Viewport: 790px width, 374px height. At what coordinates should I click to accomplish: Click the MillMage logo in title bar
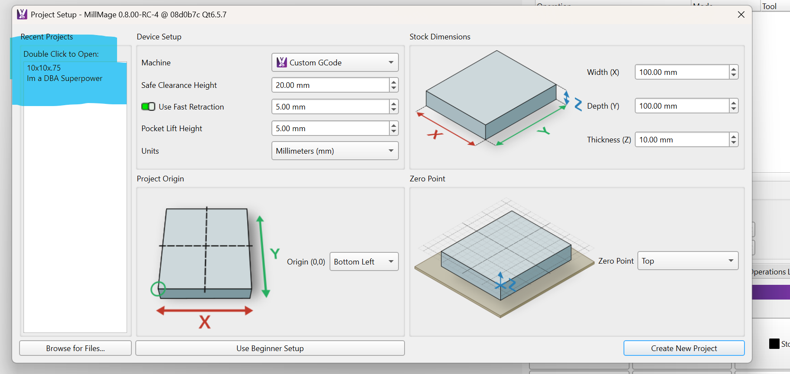22,14
